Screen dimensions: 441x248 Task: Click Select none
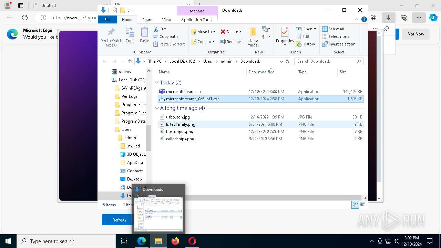336,37
